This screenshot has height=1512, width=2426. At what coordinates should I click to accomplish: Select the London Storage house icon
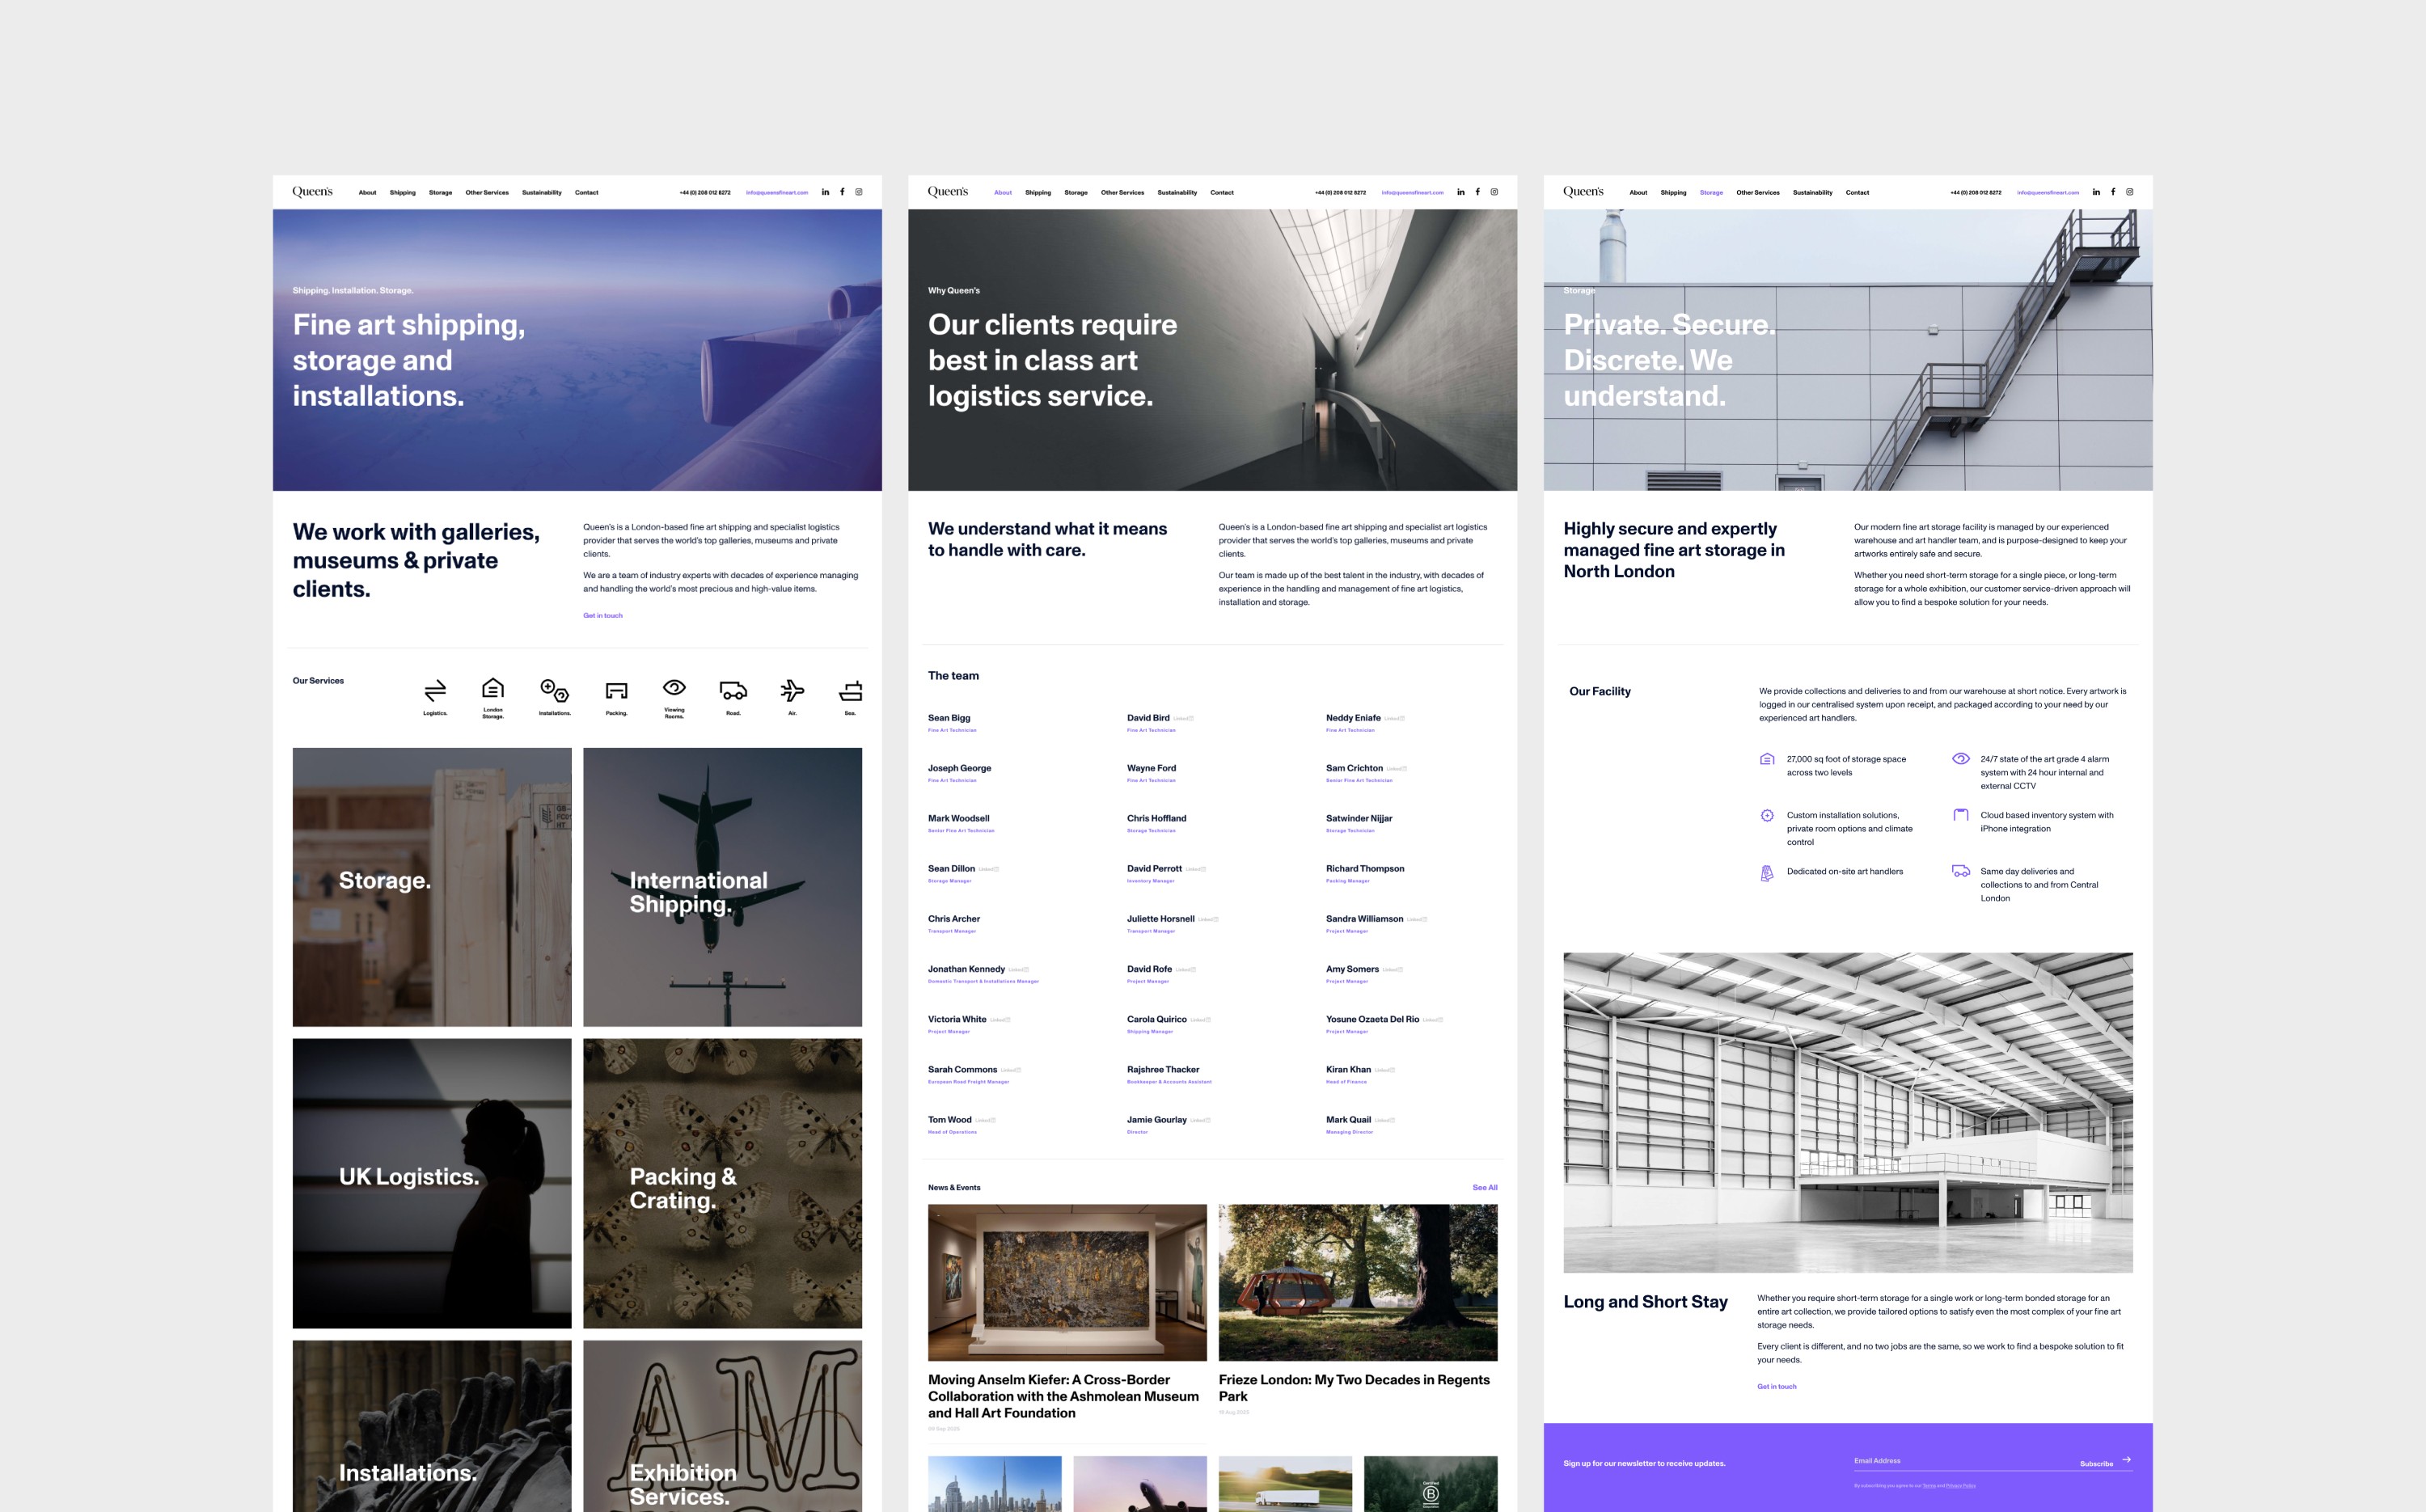coord(493,689)
